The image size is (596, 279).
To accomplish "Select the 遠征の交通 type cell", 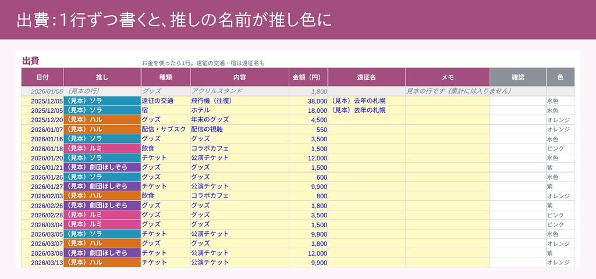I will (x=166, y=101).
